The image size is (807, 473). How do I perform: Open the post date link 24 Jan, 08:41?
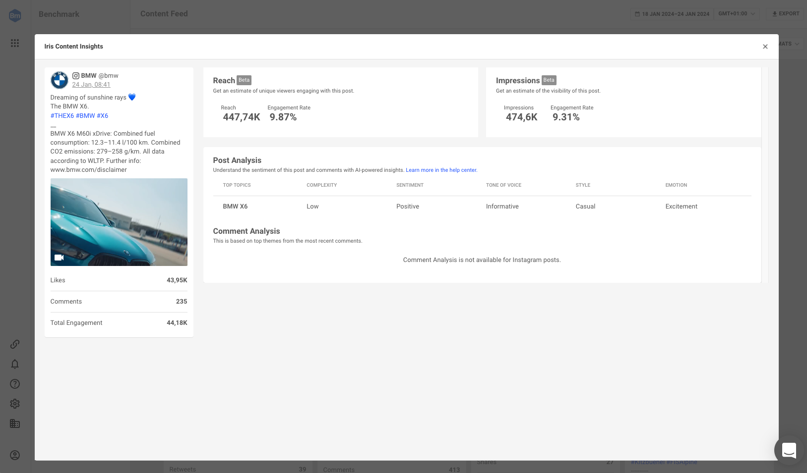click(91, 85)
